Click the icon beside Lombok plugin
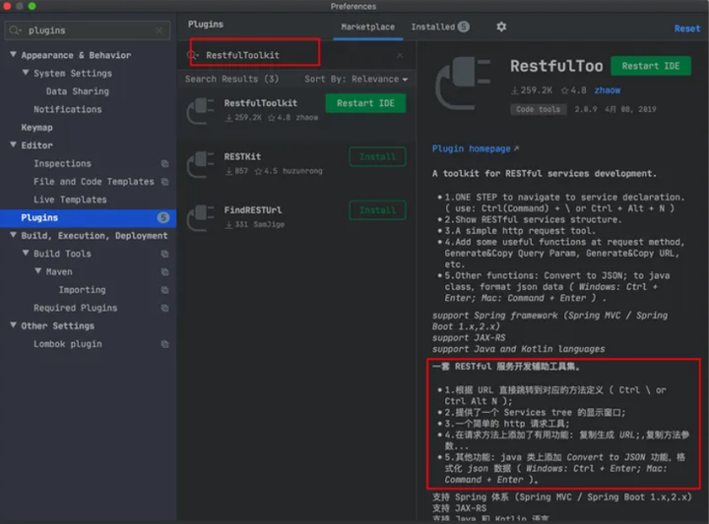Image resolution: width=709 pixels, height=524 pixels. (164, 344)
